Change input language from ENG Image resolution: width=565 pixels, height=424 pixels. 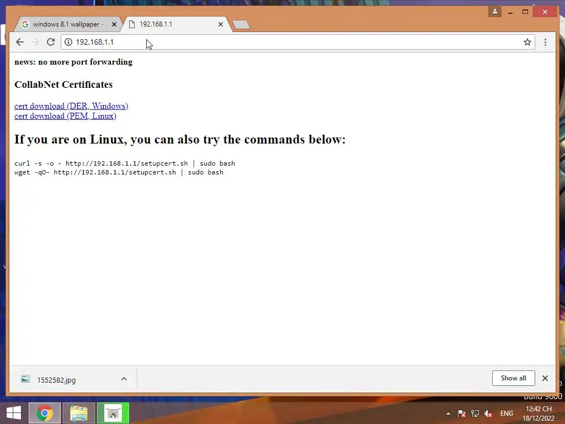[507, 414]
